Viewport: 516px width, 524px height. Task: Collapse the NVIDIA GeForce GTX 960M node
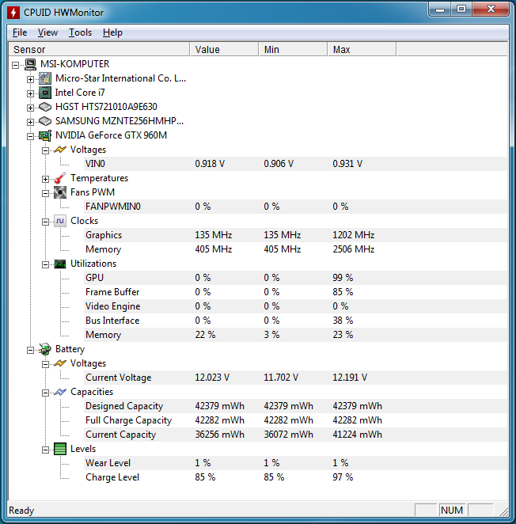tap(30, 136)
